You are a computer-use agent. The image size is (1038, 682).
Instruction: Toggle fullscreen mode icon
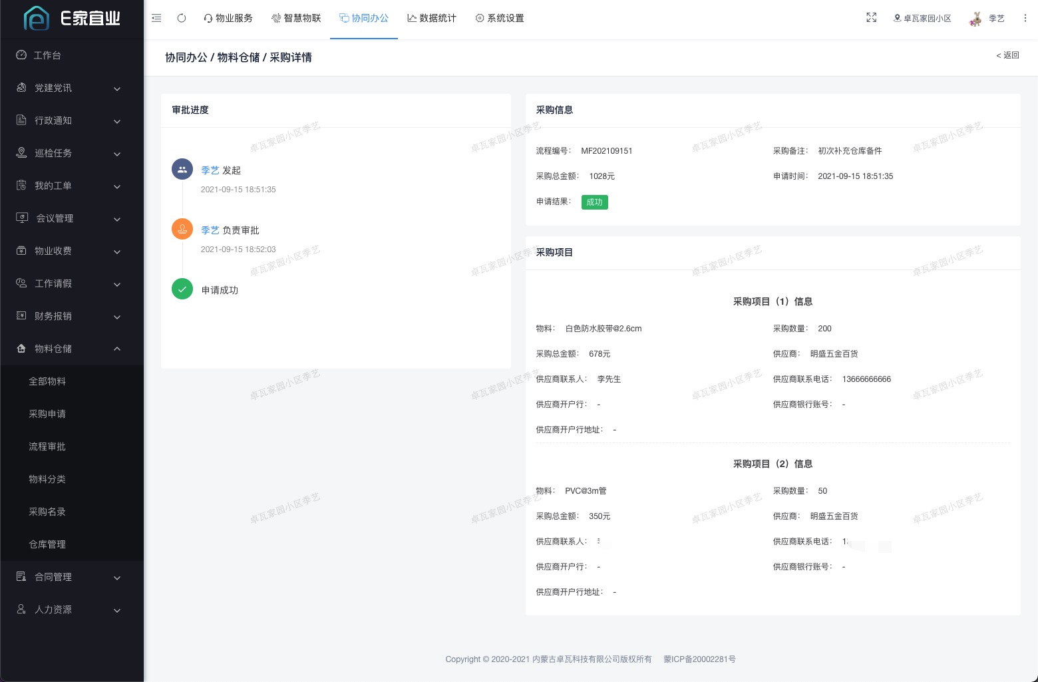point(871,18)
